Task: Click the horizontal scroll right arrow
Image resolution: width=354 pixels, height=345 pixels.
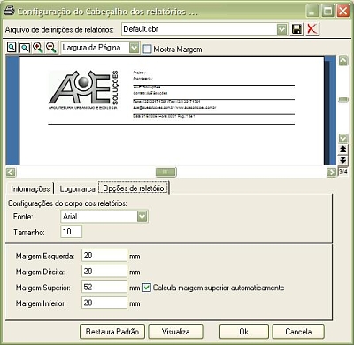Action: click(332, 172)
